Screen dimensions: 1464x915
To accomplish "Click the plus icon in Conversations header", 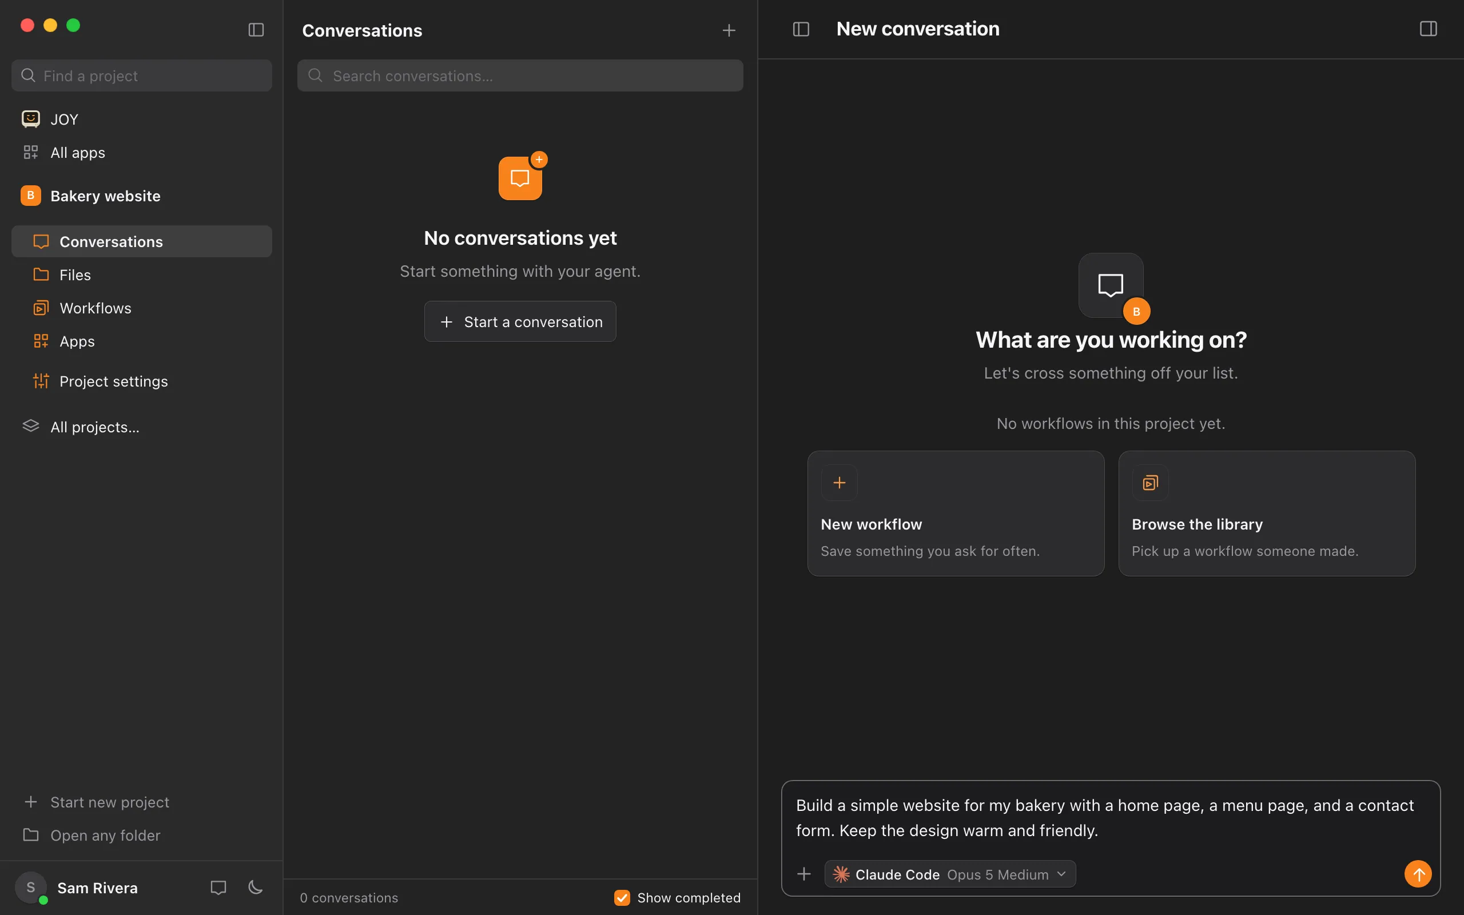I will coord(729,30).
